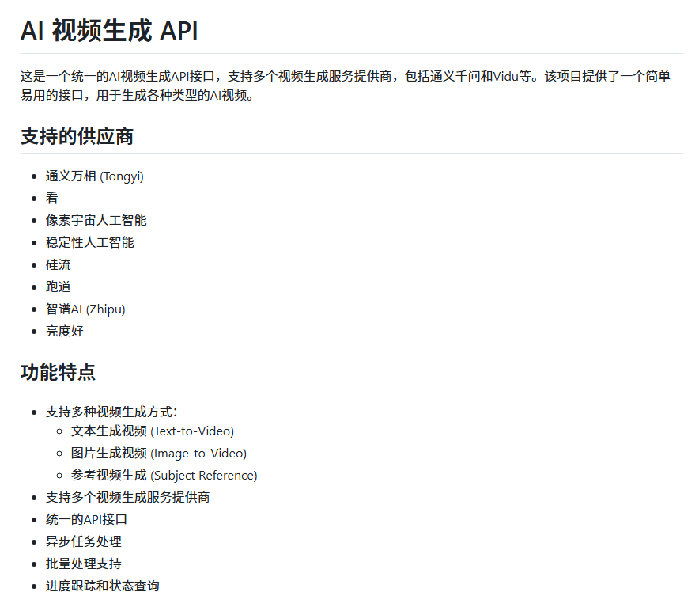The image size is (699, 611).
Task: Click the bullet '支持多种视频生成方式:'
Action: tap(111, 412)
